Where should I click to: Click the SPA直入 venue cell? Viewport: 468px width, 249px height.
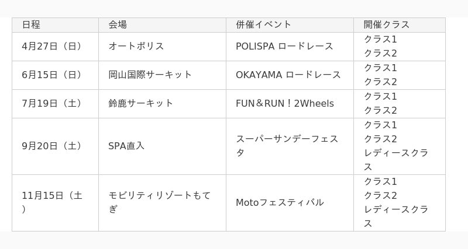click(126, 146)
